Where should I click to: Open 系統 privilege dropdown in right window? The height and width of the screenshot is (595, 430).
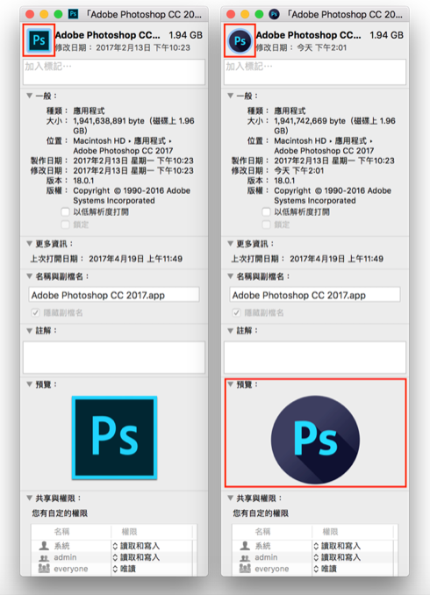click(337, 546)
